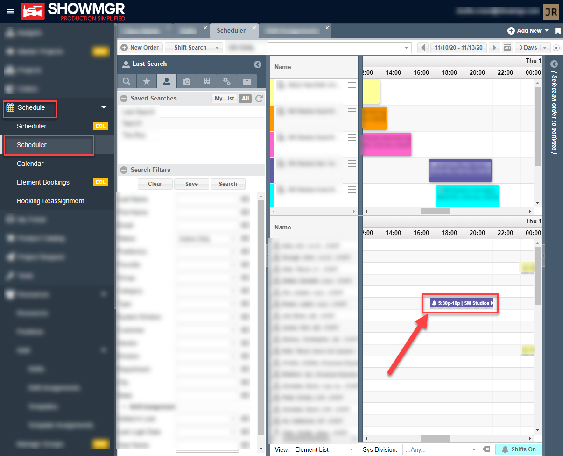
Task: Open Scheduler under the Schedule menu
Action: 49,145
